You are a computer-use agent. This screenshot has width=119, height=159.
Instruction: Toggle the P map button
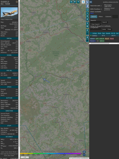(87, 30)
